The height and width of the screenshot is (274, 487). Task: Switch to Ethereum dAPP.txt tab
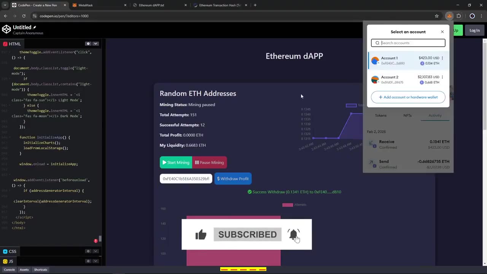click(159, 5)
